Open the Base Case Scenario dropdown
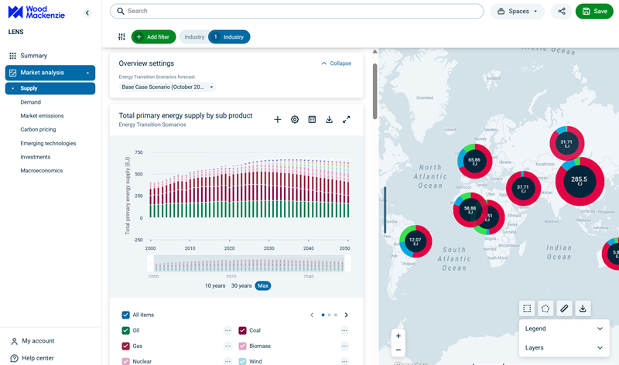Viewport: 619px width, 365px height. 168,87
